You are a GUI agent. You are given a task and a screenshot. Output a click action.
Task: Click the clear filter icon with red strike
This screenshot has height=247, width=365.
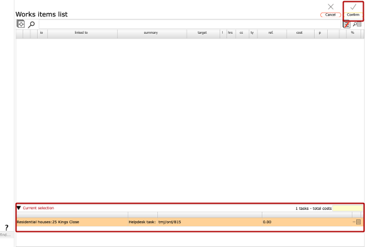(x=346, y=24)
